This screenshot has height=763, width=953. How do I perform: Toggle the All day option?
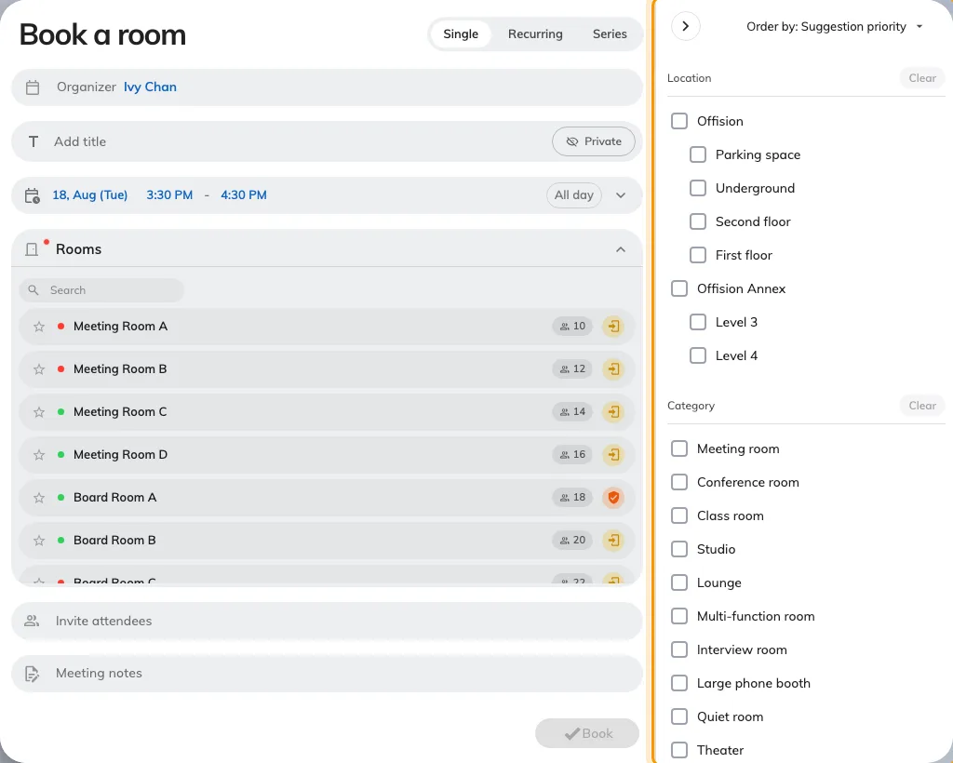[x=573, y=195]
